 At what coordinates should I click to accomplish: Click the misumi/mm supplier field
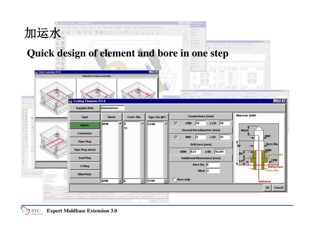112,108
